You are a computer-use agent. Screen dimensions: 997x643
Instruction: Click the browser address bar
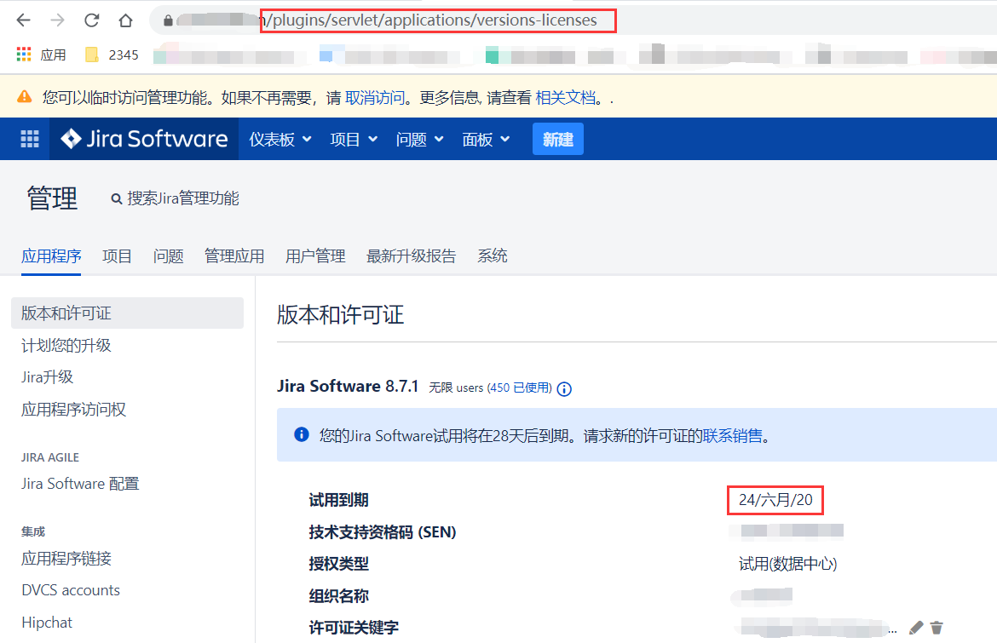(x=426, y=19)
